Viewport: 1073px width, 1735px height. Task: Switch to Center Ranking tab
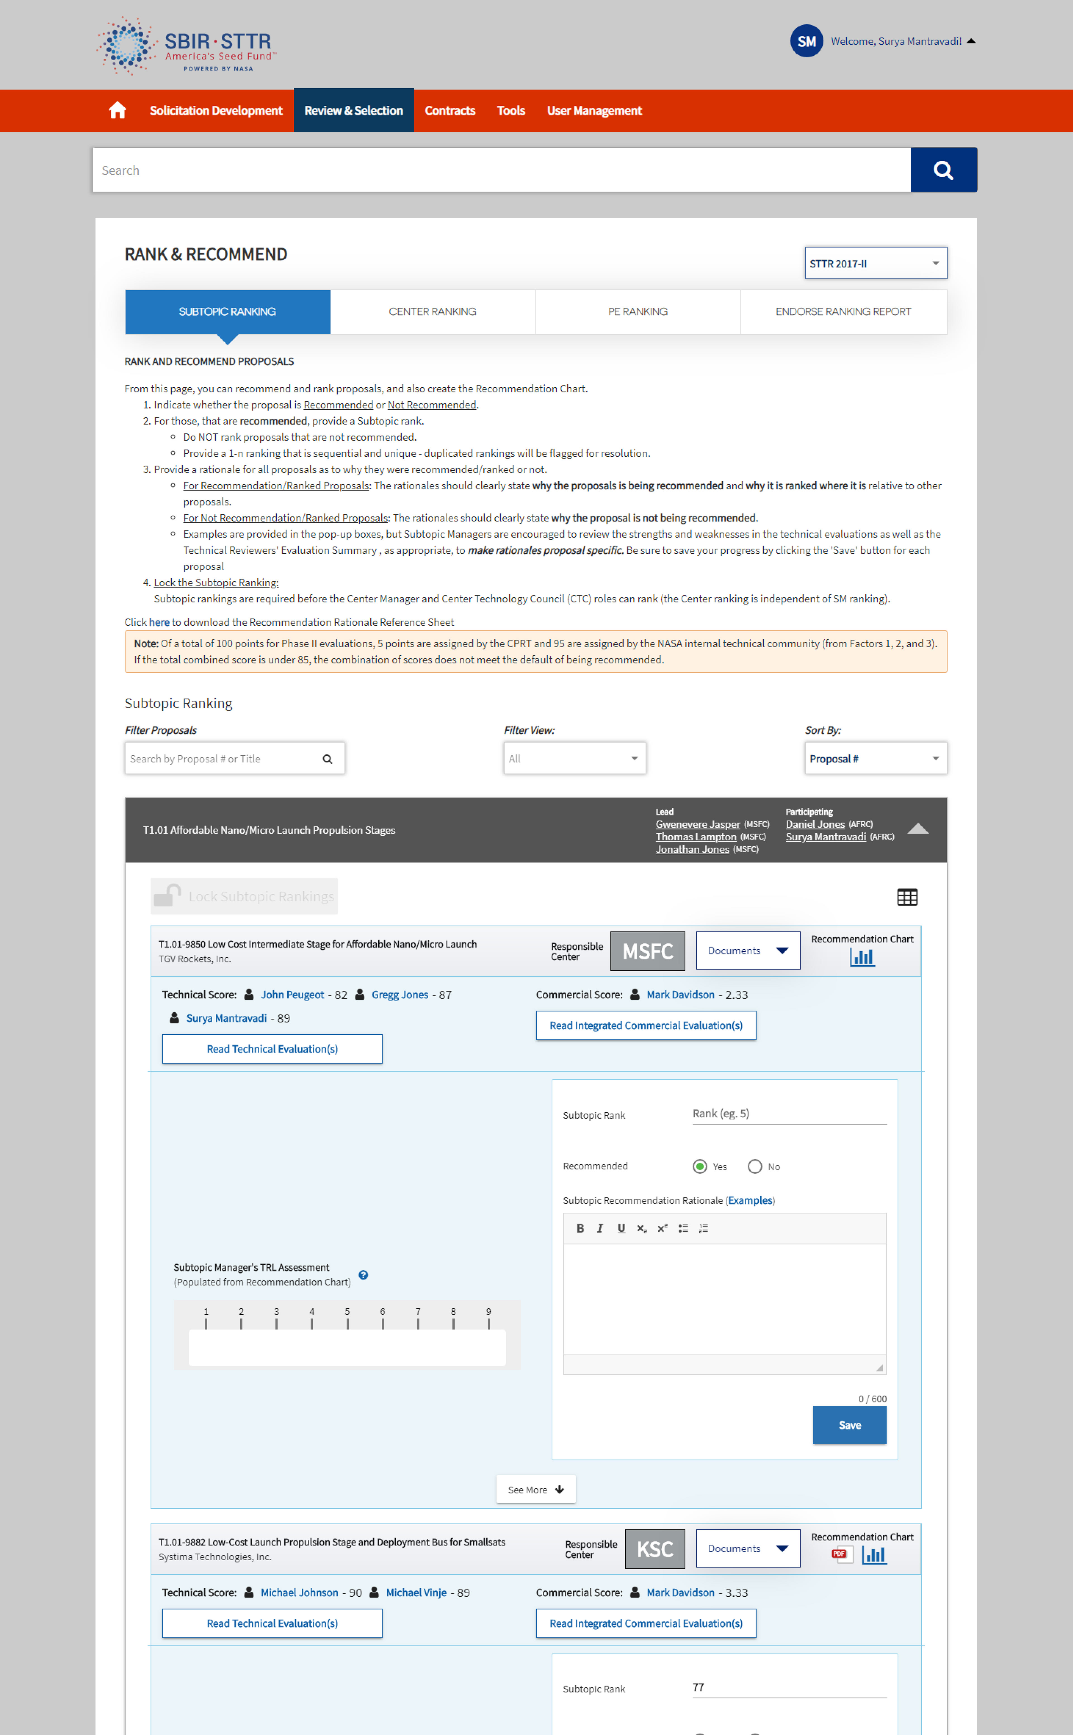point(432,312)
